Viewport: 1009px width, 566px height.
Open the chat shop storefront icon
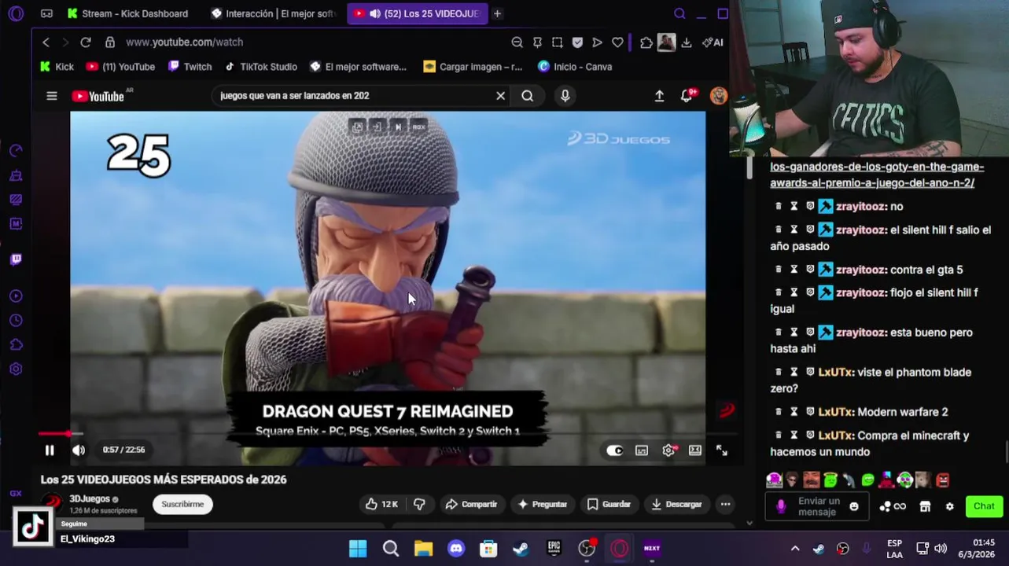pyautogui.click(x=925, y=507)
